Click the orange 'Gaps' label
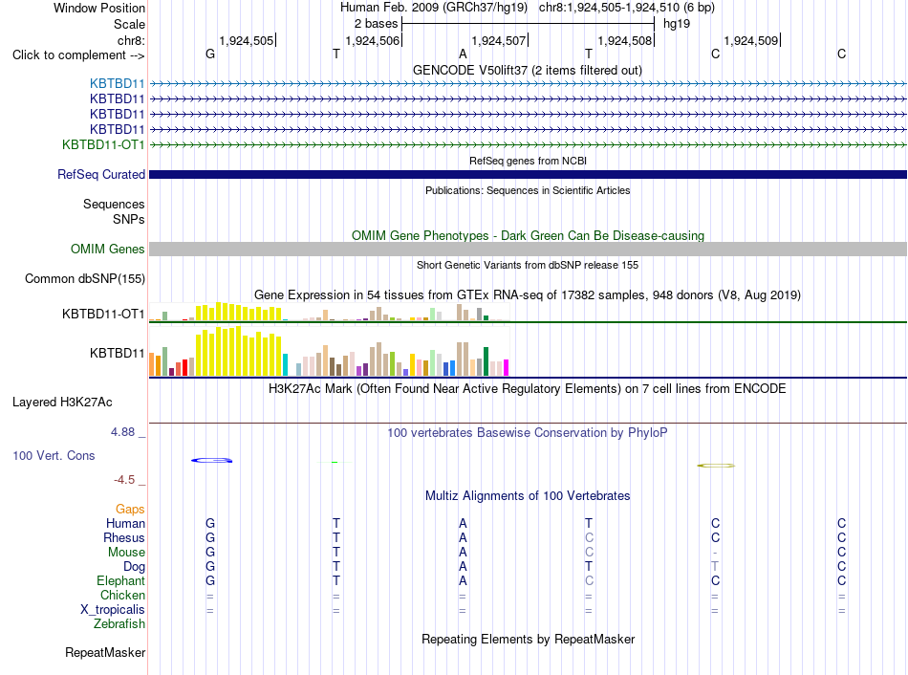908x675 pixels. point(130,510)
